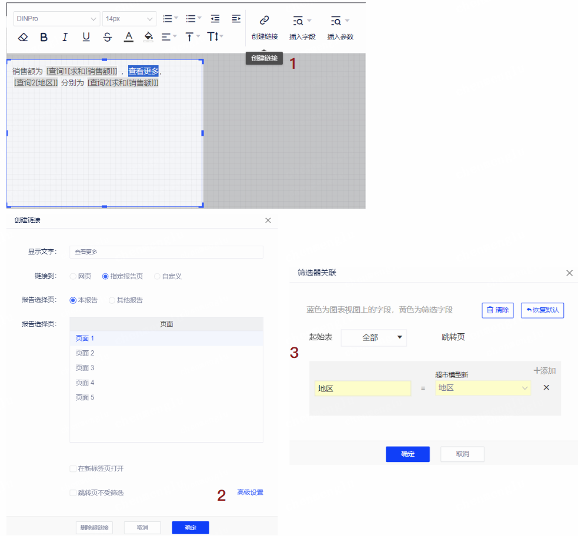Click the 恢复默认 button
Image resolution: width=578 pixels, height=536 pixels.
[542, 310]
